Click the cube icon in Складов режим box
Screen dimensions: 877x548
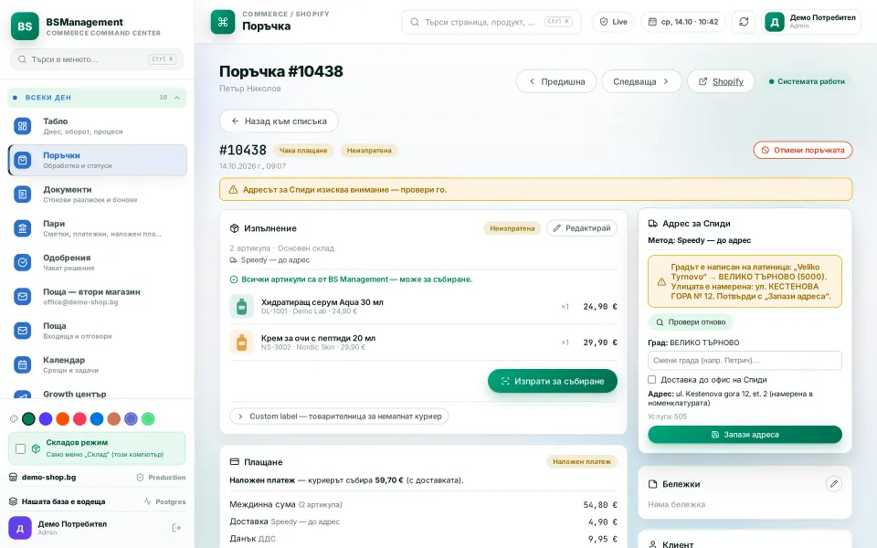coord(36,448)
